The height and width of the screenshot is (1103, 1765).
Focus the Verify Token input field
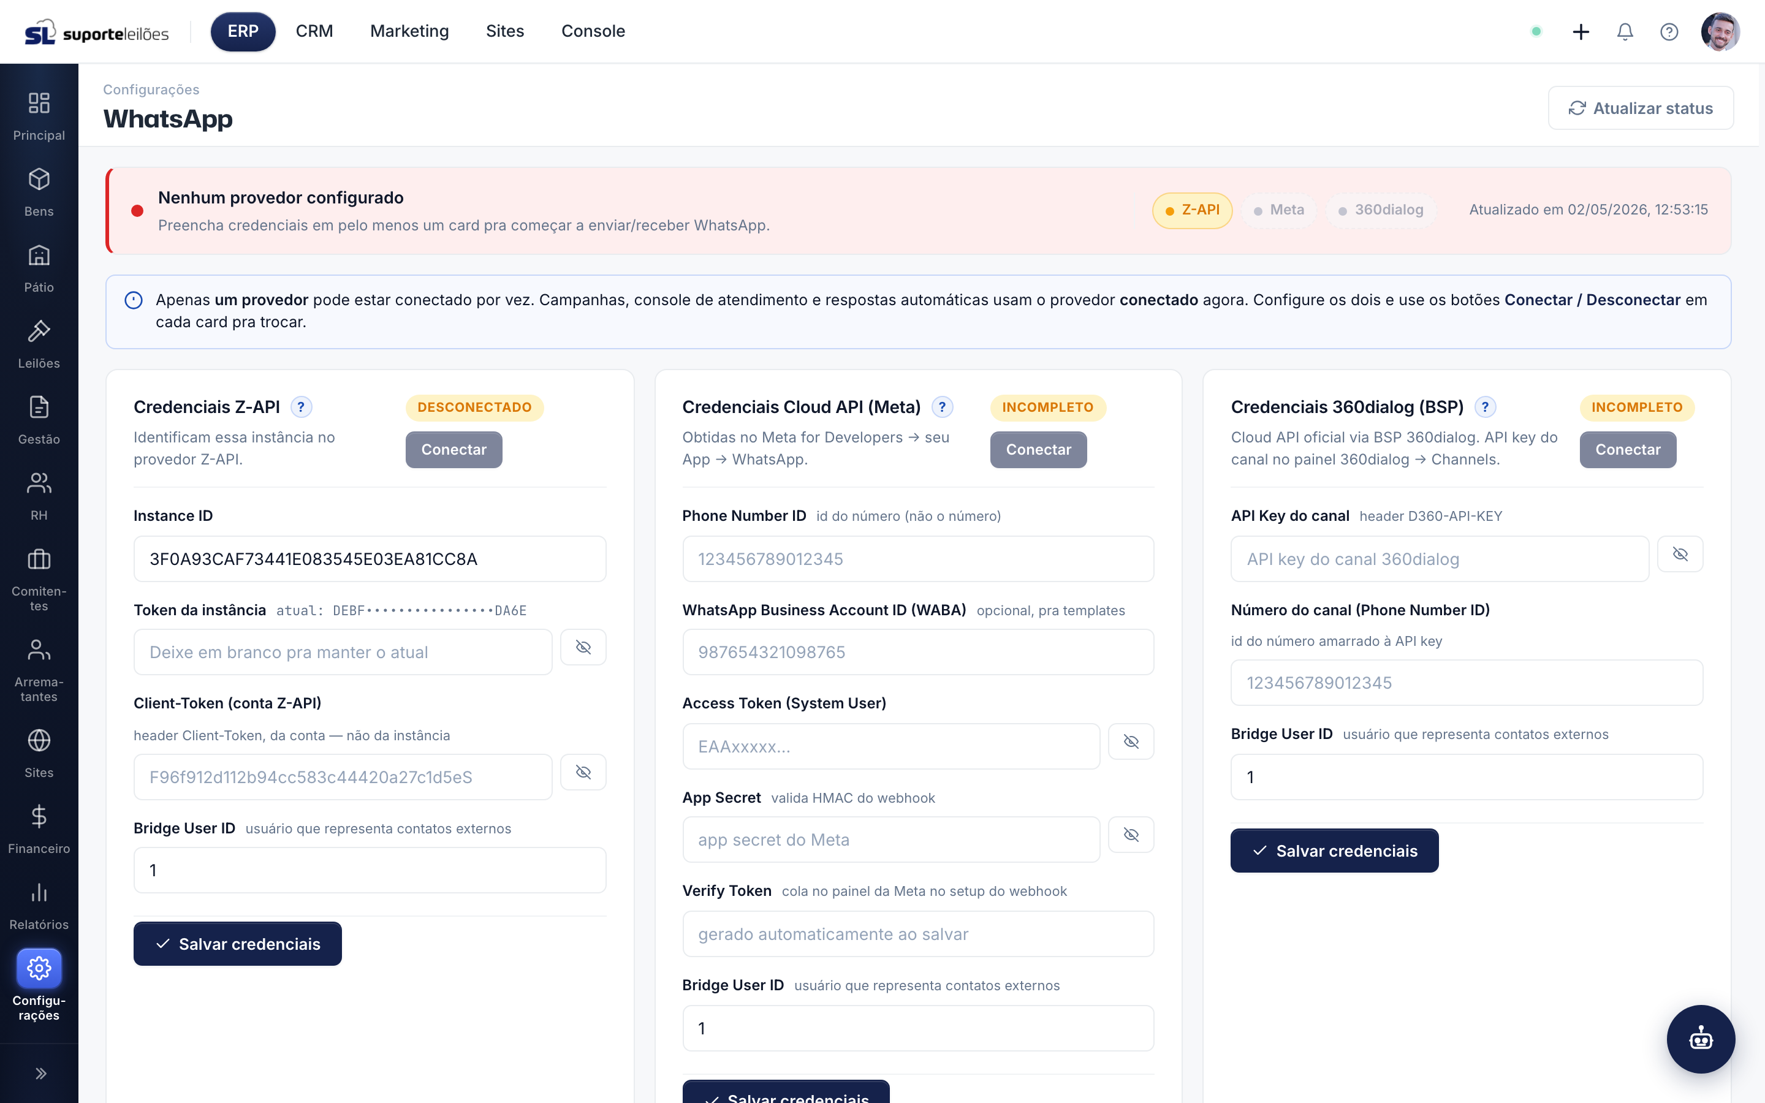pyautogui.click(x=918, y=934)
